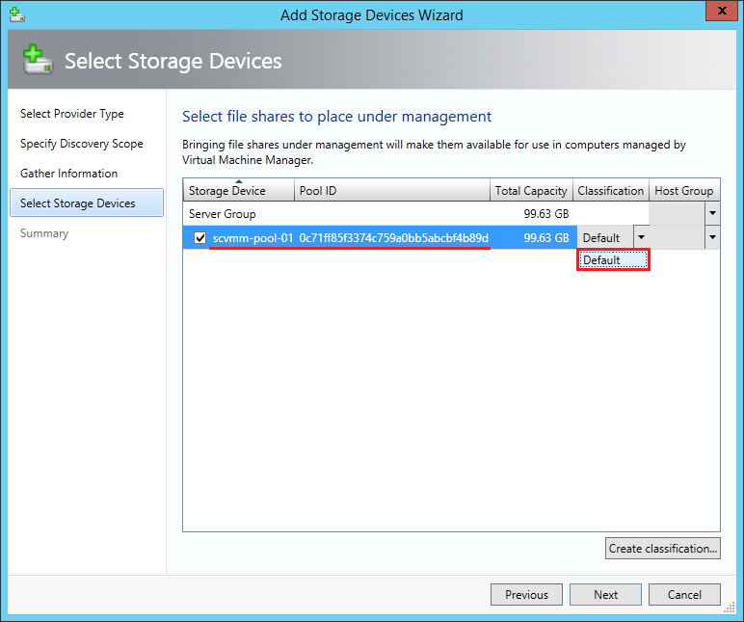Screen dimensions: 744x622
Task: Click the Total Capacity column header
Action: click(x=531, y=191)
